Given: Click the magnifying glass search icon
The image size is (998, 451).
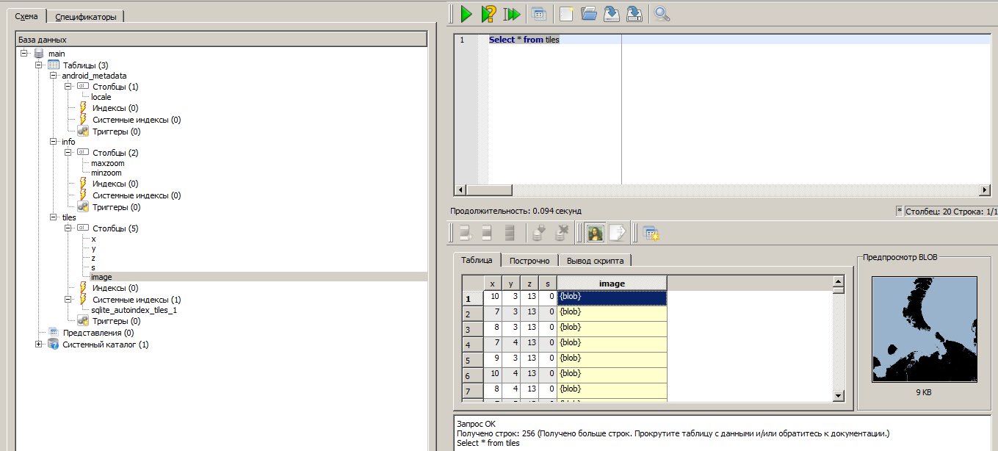Looking at the screenshot, I should click(x=662, y=14).
